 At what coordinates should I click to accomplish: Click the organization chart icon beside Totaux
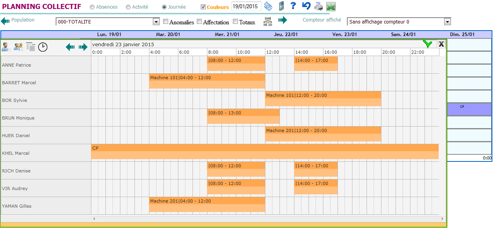coord(268,22)
